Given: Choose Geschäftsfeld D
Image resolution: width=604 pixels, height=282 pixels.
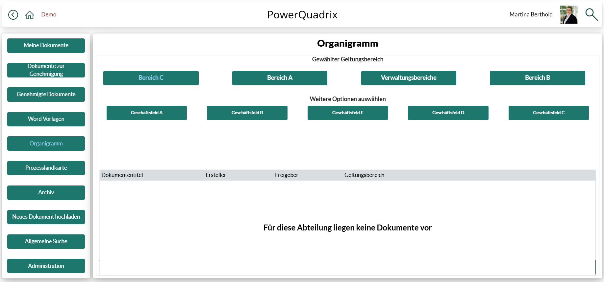Looking at the screenshot, I should [x=448, y=113].
